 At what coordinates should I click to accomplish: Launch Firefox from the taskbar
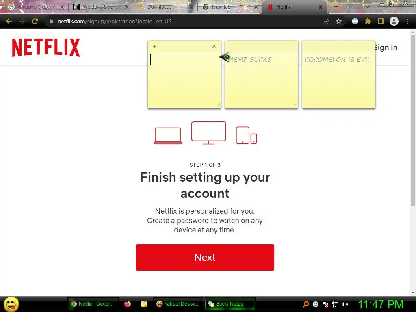click(128, 304)
